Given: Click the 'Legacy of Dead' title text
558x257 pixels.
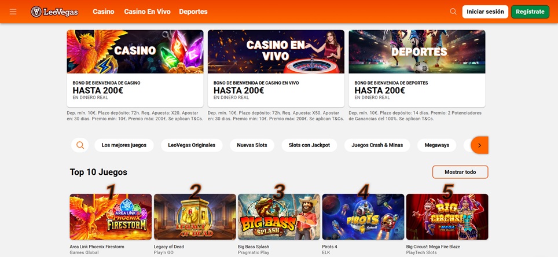Looking at the screenshot, I should click(168, 247).
